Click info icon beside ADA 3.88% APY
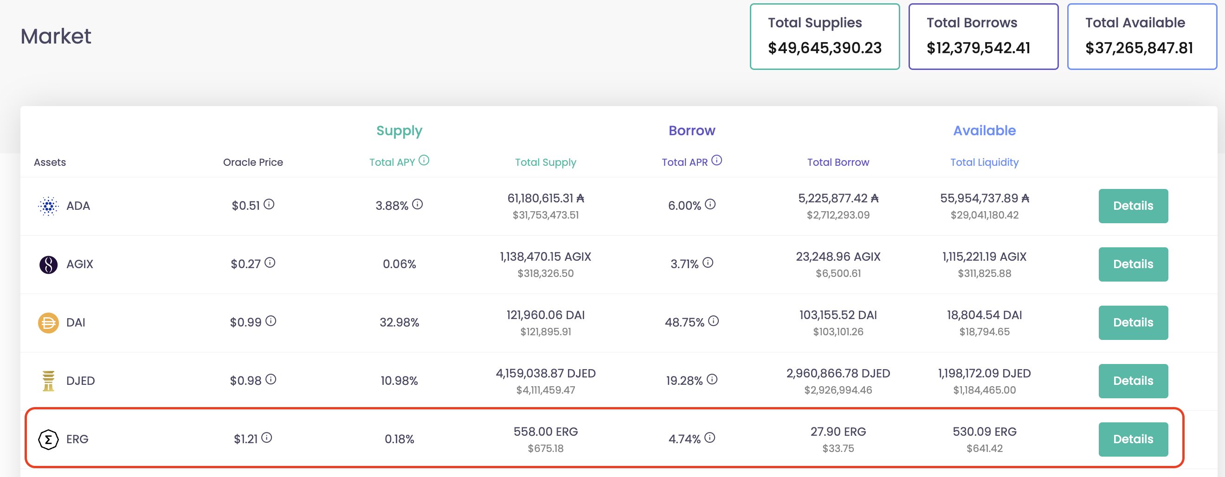Image resolution: width=1225 pixels, height=477 pixels. click(x=418, y=205)
